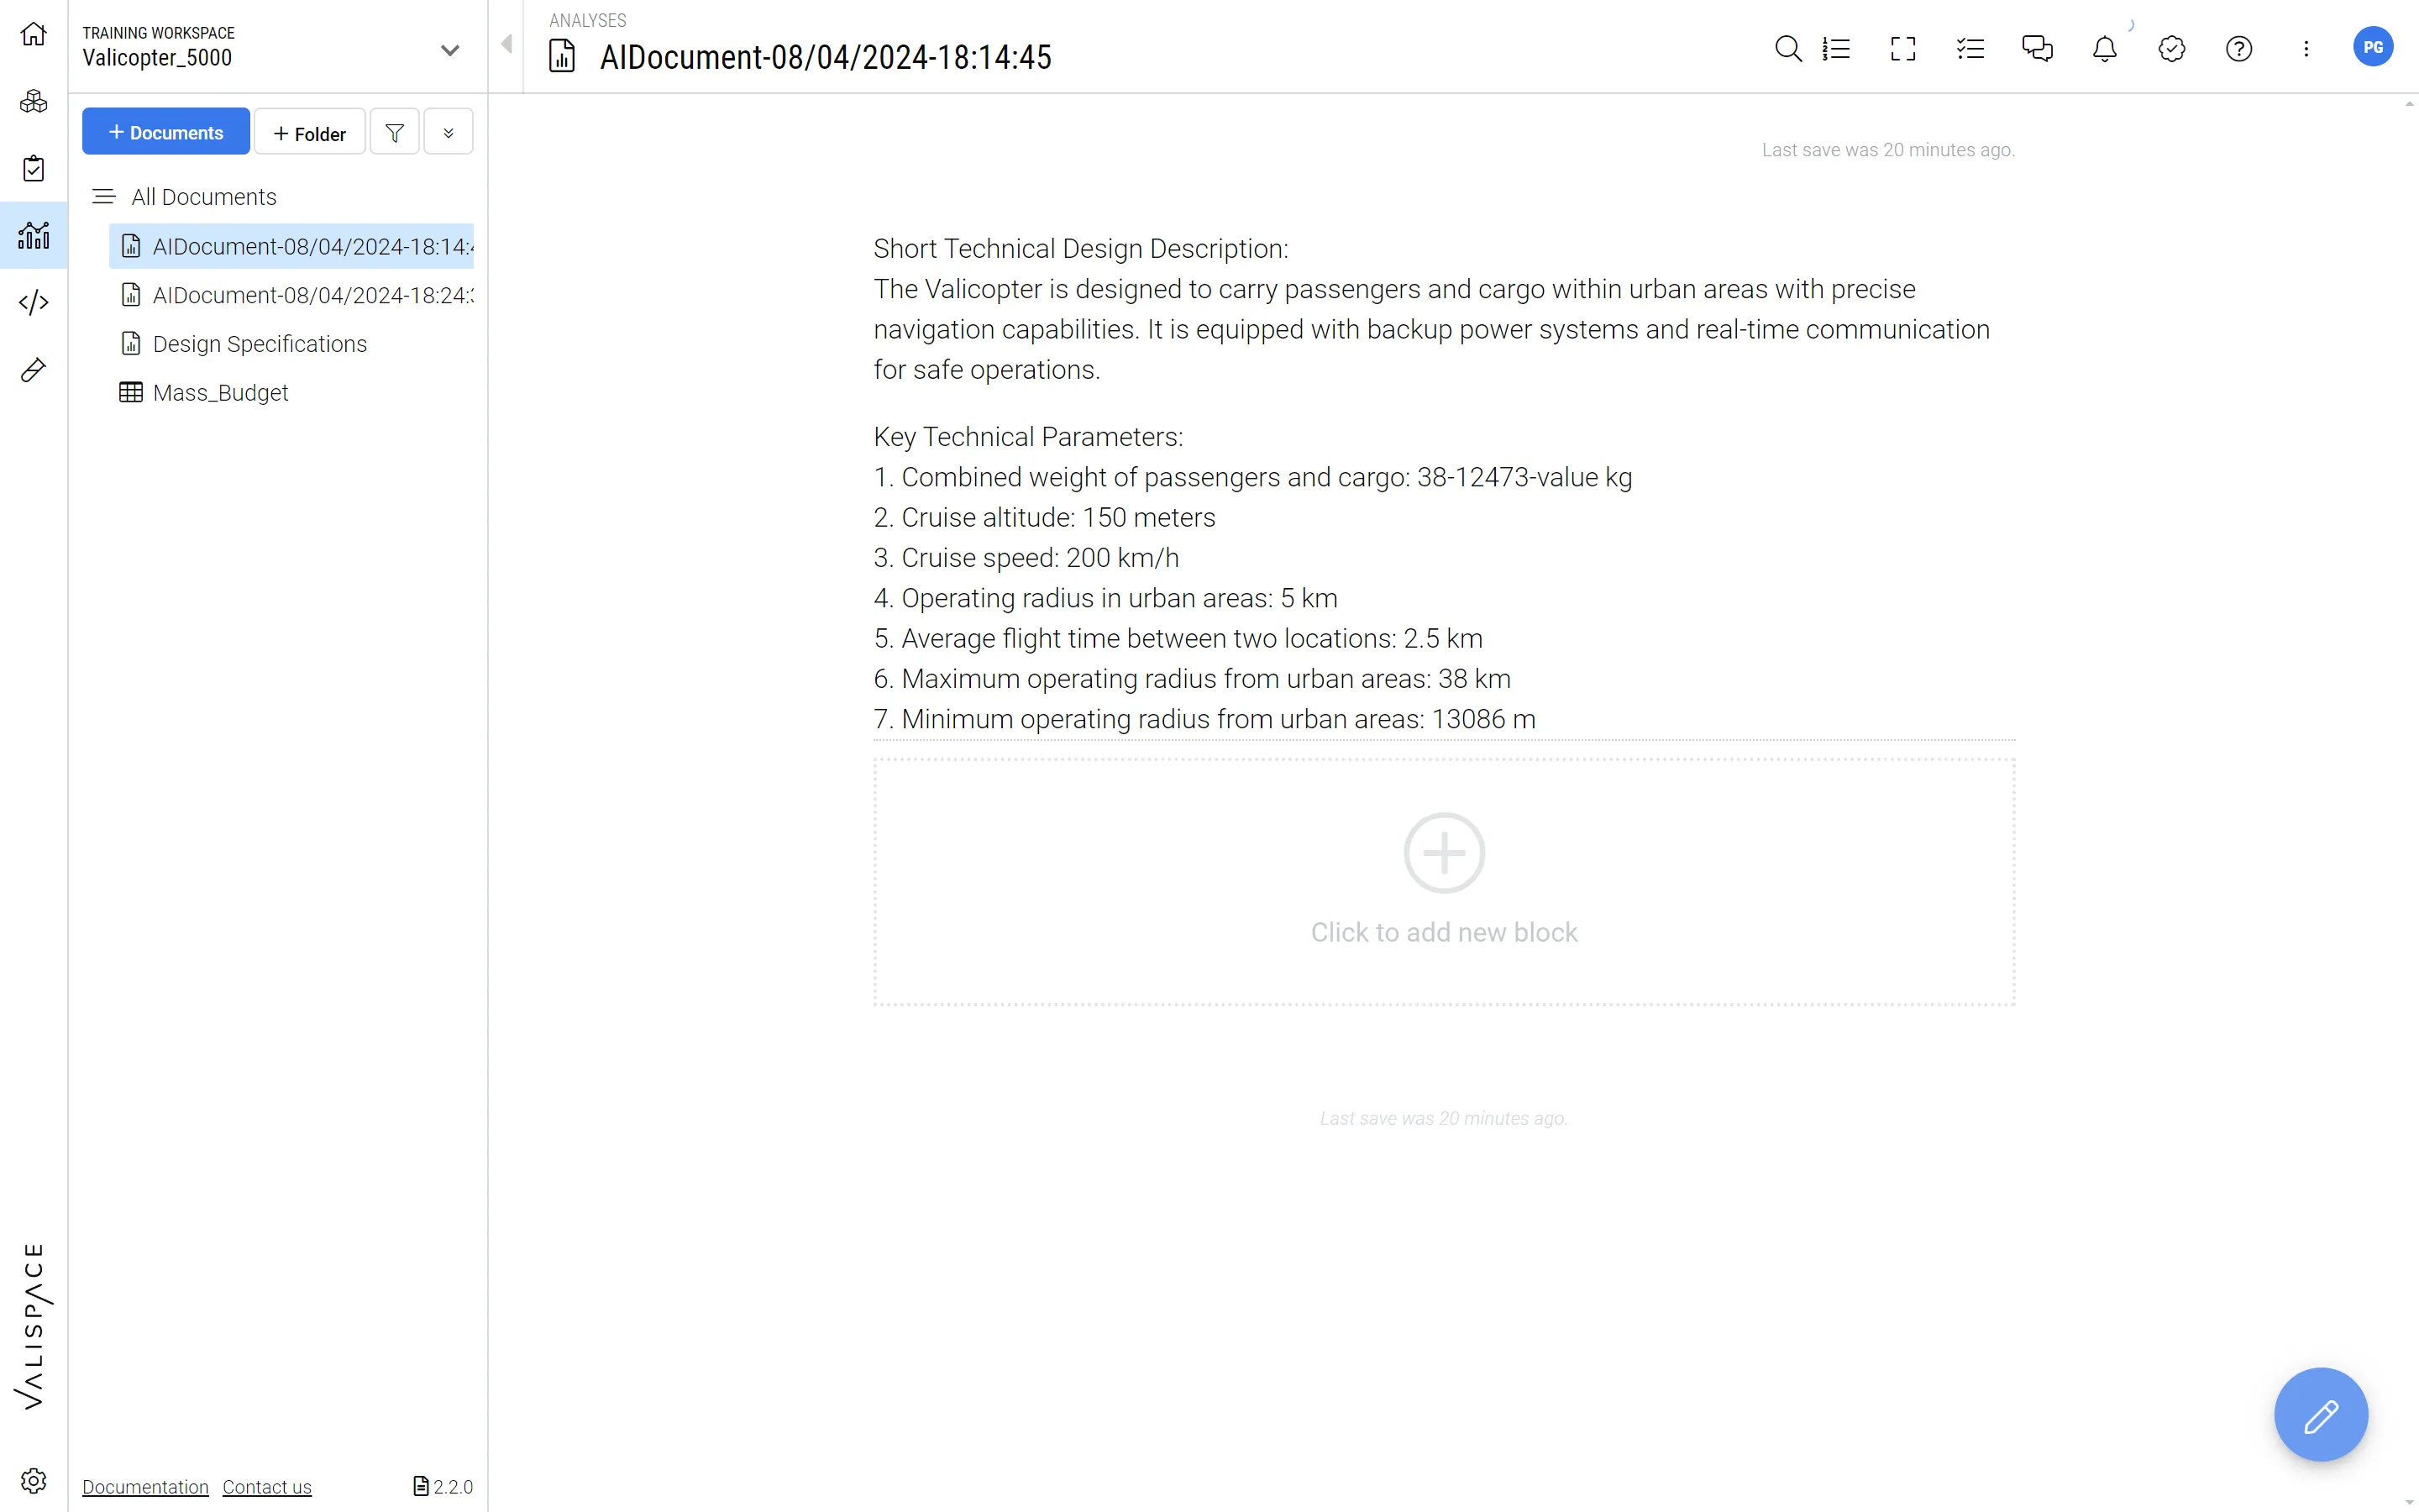Open notifications bell icon
Screen dimensions: 2419x1512
pyautogui.click(x=2104, y=49)
